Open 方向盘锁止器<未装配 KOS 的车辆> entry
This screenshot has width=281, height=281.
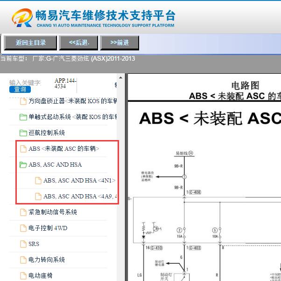pos(73,101)
